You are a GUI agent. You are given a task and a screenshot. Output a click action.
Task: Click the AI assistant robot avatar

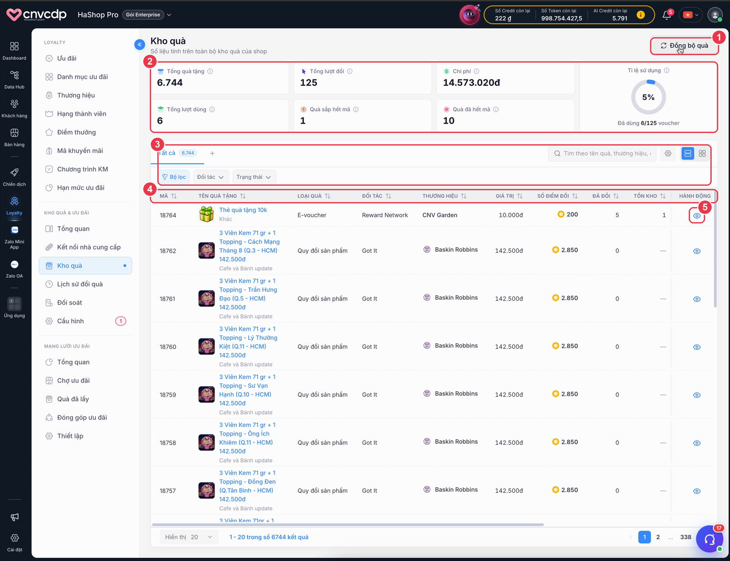click(469, 15)
